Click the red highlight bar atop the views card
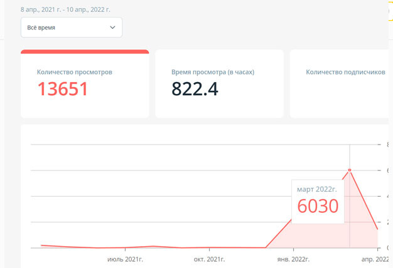 coord(85,51)
